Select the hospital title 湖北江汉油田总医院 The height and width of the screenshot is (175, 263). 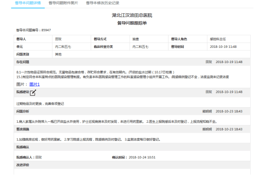pos(132,16)
